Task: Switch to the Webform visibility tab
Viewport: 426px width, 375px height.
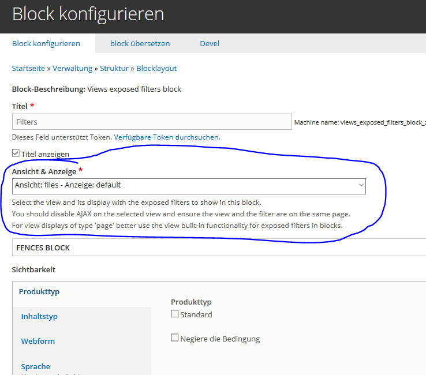Action: coord(38,341)
